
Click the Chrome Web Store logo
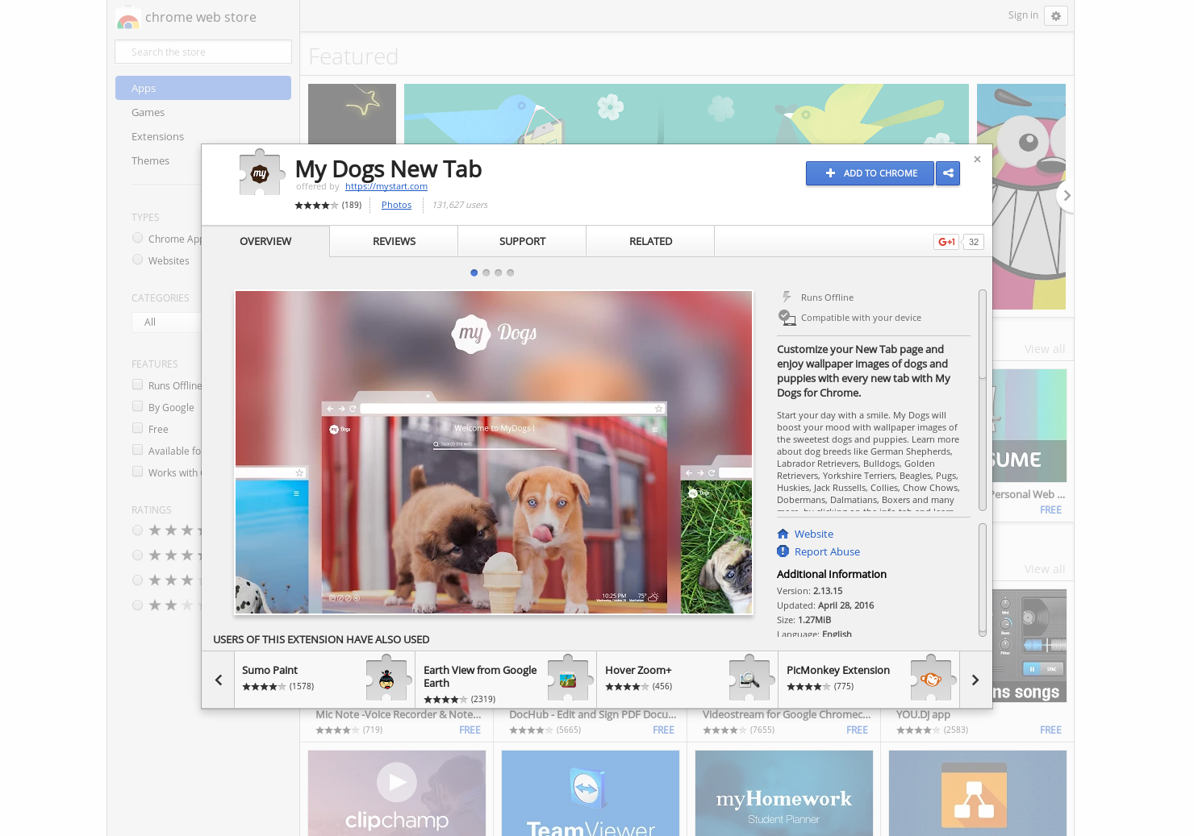(x=128, y=18)
